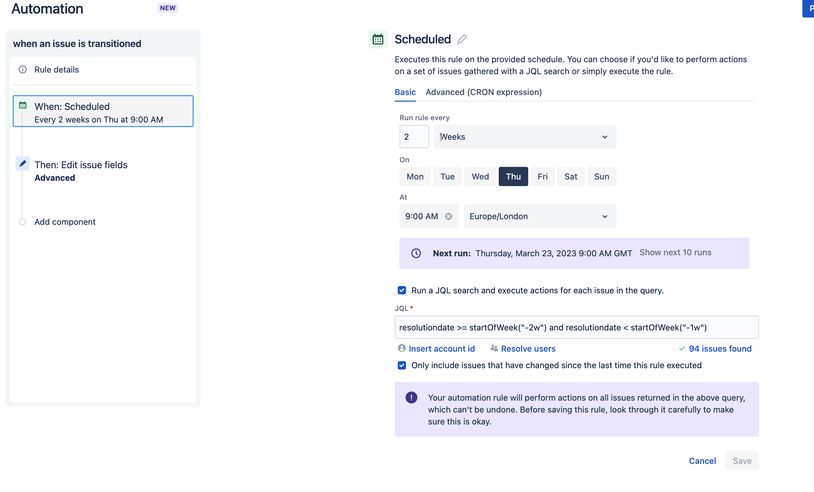Viewport: 814px width, 492px height.
Task: Click the 94 issues found link
Action: click(721, 348)
